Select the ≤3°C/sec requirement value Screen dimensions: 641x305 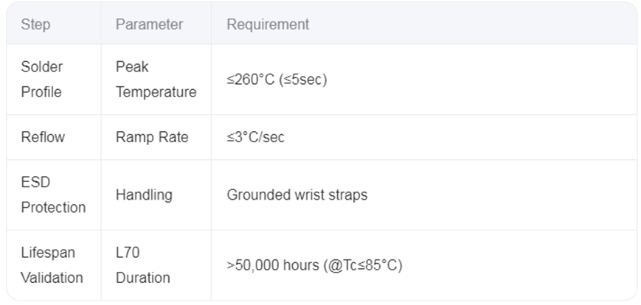coord(255,137)
